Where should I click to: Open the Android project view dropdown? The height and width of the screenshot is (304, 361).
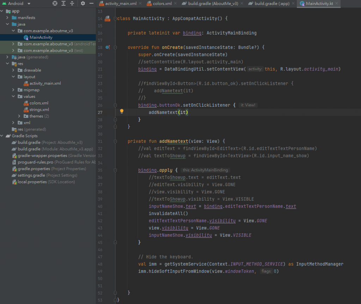pyautogui.click(x=29, y=4)
